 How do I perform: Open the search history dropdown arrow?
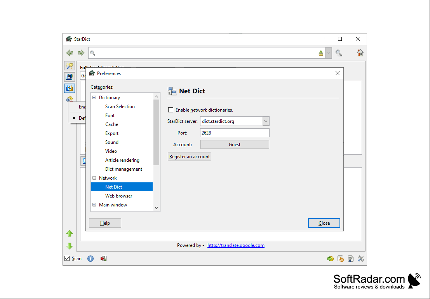click(328, 53)
